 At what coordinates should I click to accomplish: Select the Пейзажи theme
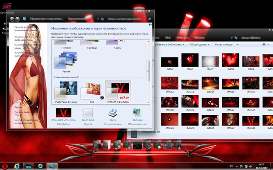pos(66,44)
